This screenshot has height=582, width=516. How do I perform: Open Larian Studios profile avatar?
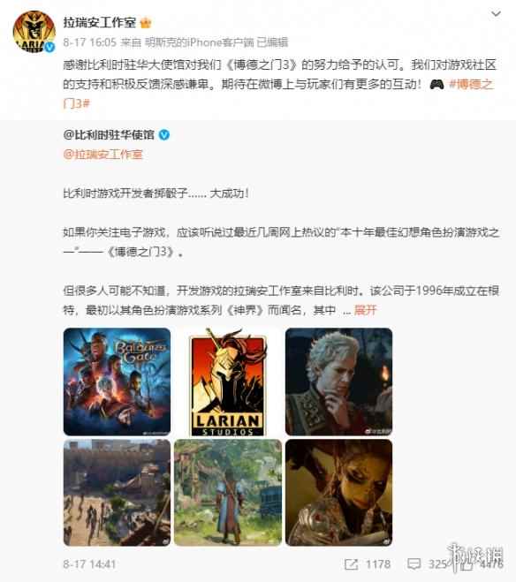point(34,32)
